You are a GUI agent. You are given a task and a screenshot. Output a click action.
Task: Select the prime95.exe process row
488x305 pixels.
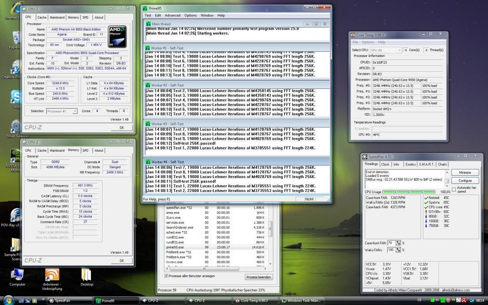click(x=216, y=247)
